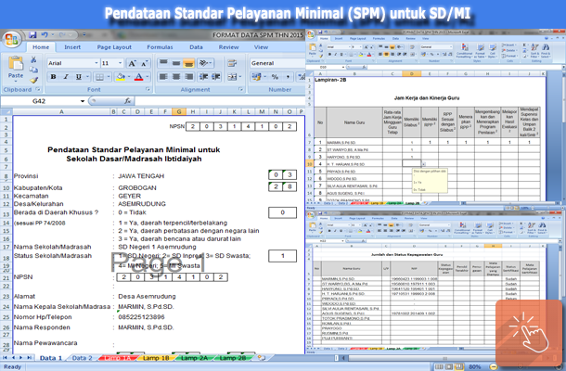
Task: Jump to first sheet with tab navigation arrow
Action: pos(5,358)
